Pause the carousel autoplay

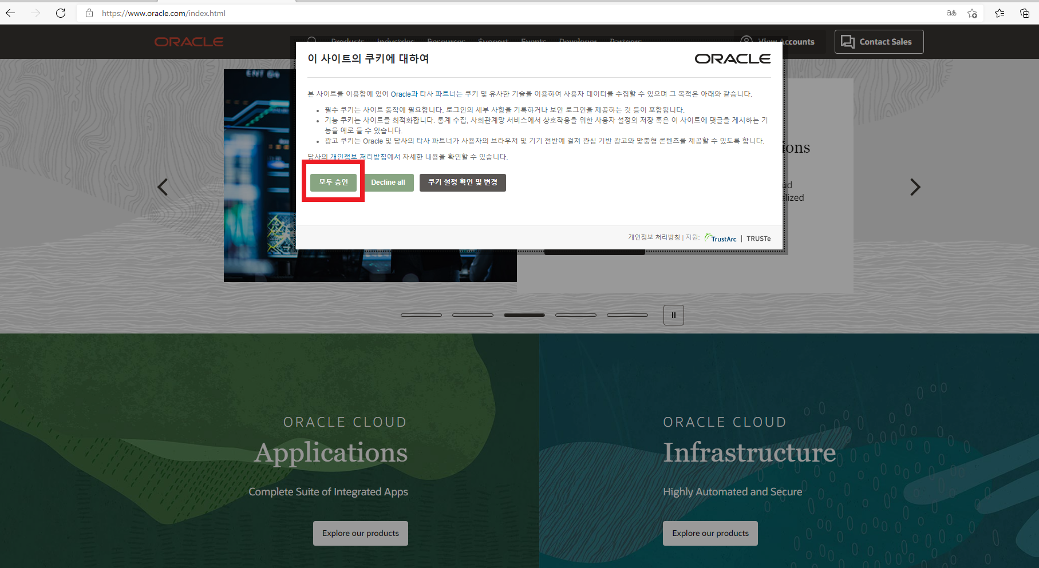(x=674, y=315)
